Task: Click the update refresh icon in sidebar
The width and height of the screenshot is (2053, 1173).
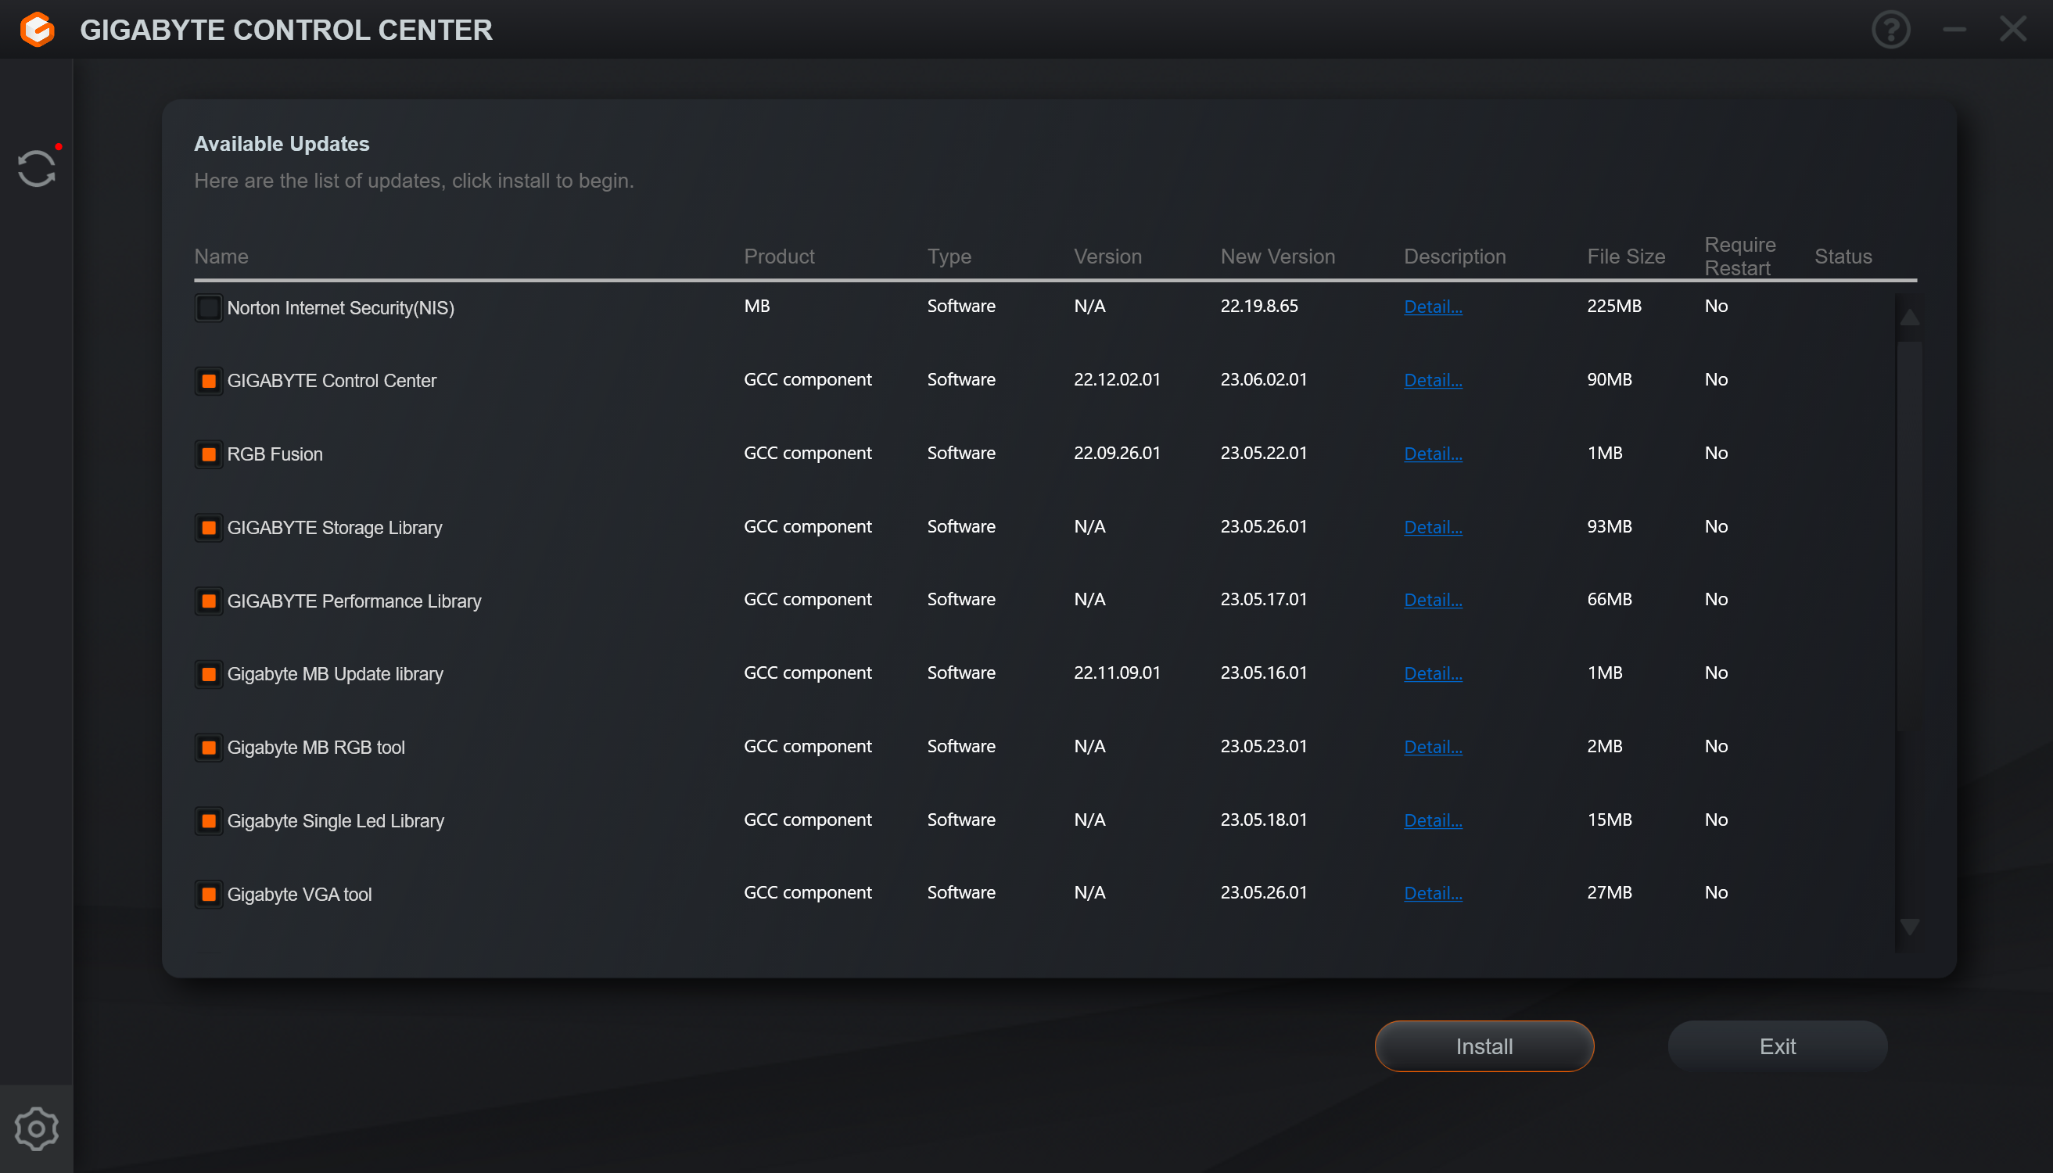Action: tap(36, 168)
